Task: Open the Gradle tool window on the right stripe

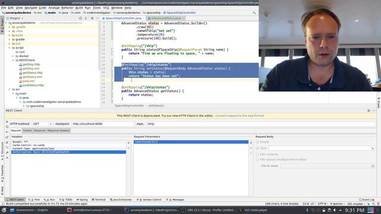Action: [379, 103]
